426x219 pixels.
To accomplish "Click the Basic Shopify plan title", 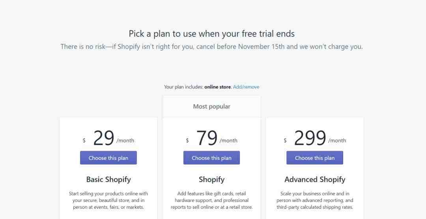I will pyautogui.click(x=108, y=179).
